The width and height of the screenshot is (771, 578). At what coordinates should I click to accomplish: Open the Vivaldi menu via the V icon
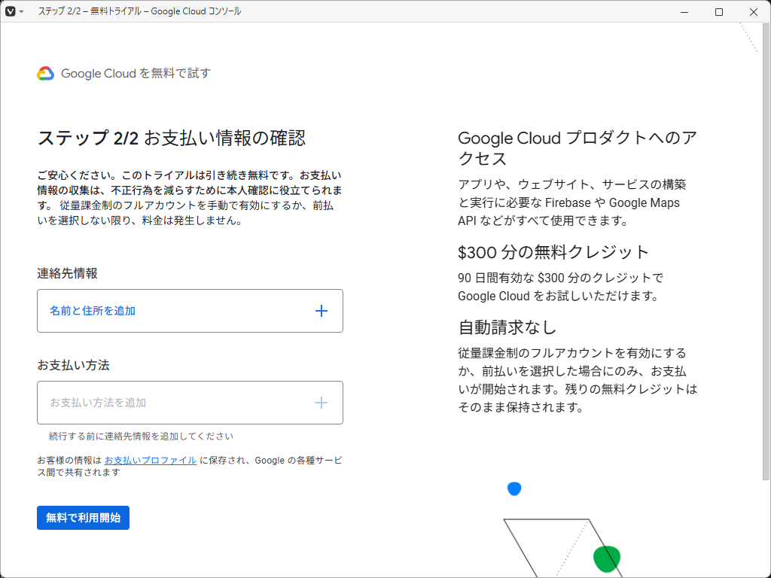click(10, 11)
